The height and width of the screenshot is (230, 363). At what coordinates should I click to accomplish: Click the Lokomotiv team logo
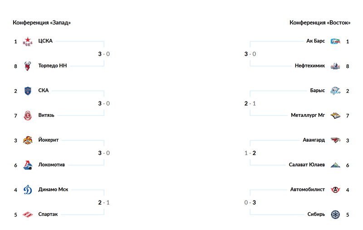pos(28,165)
